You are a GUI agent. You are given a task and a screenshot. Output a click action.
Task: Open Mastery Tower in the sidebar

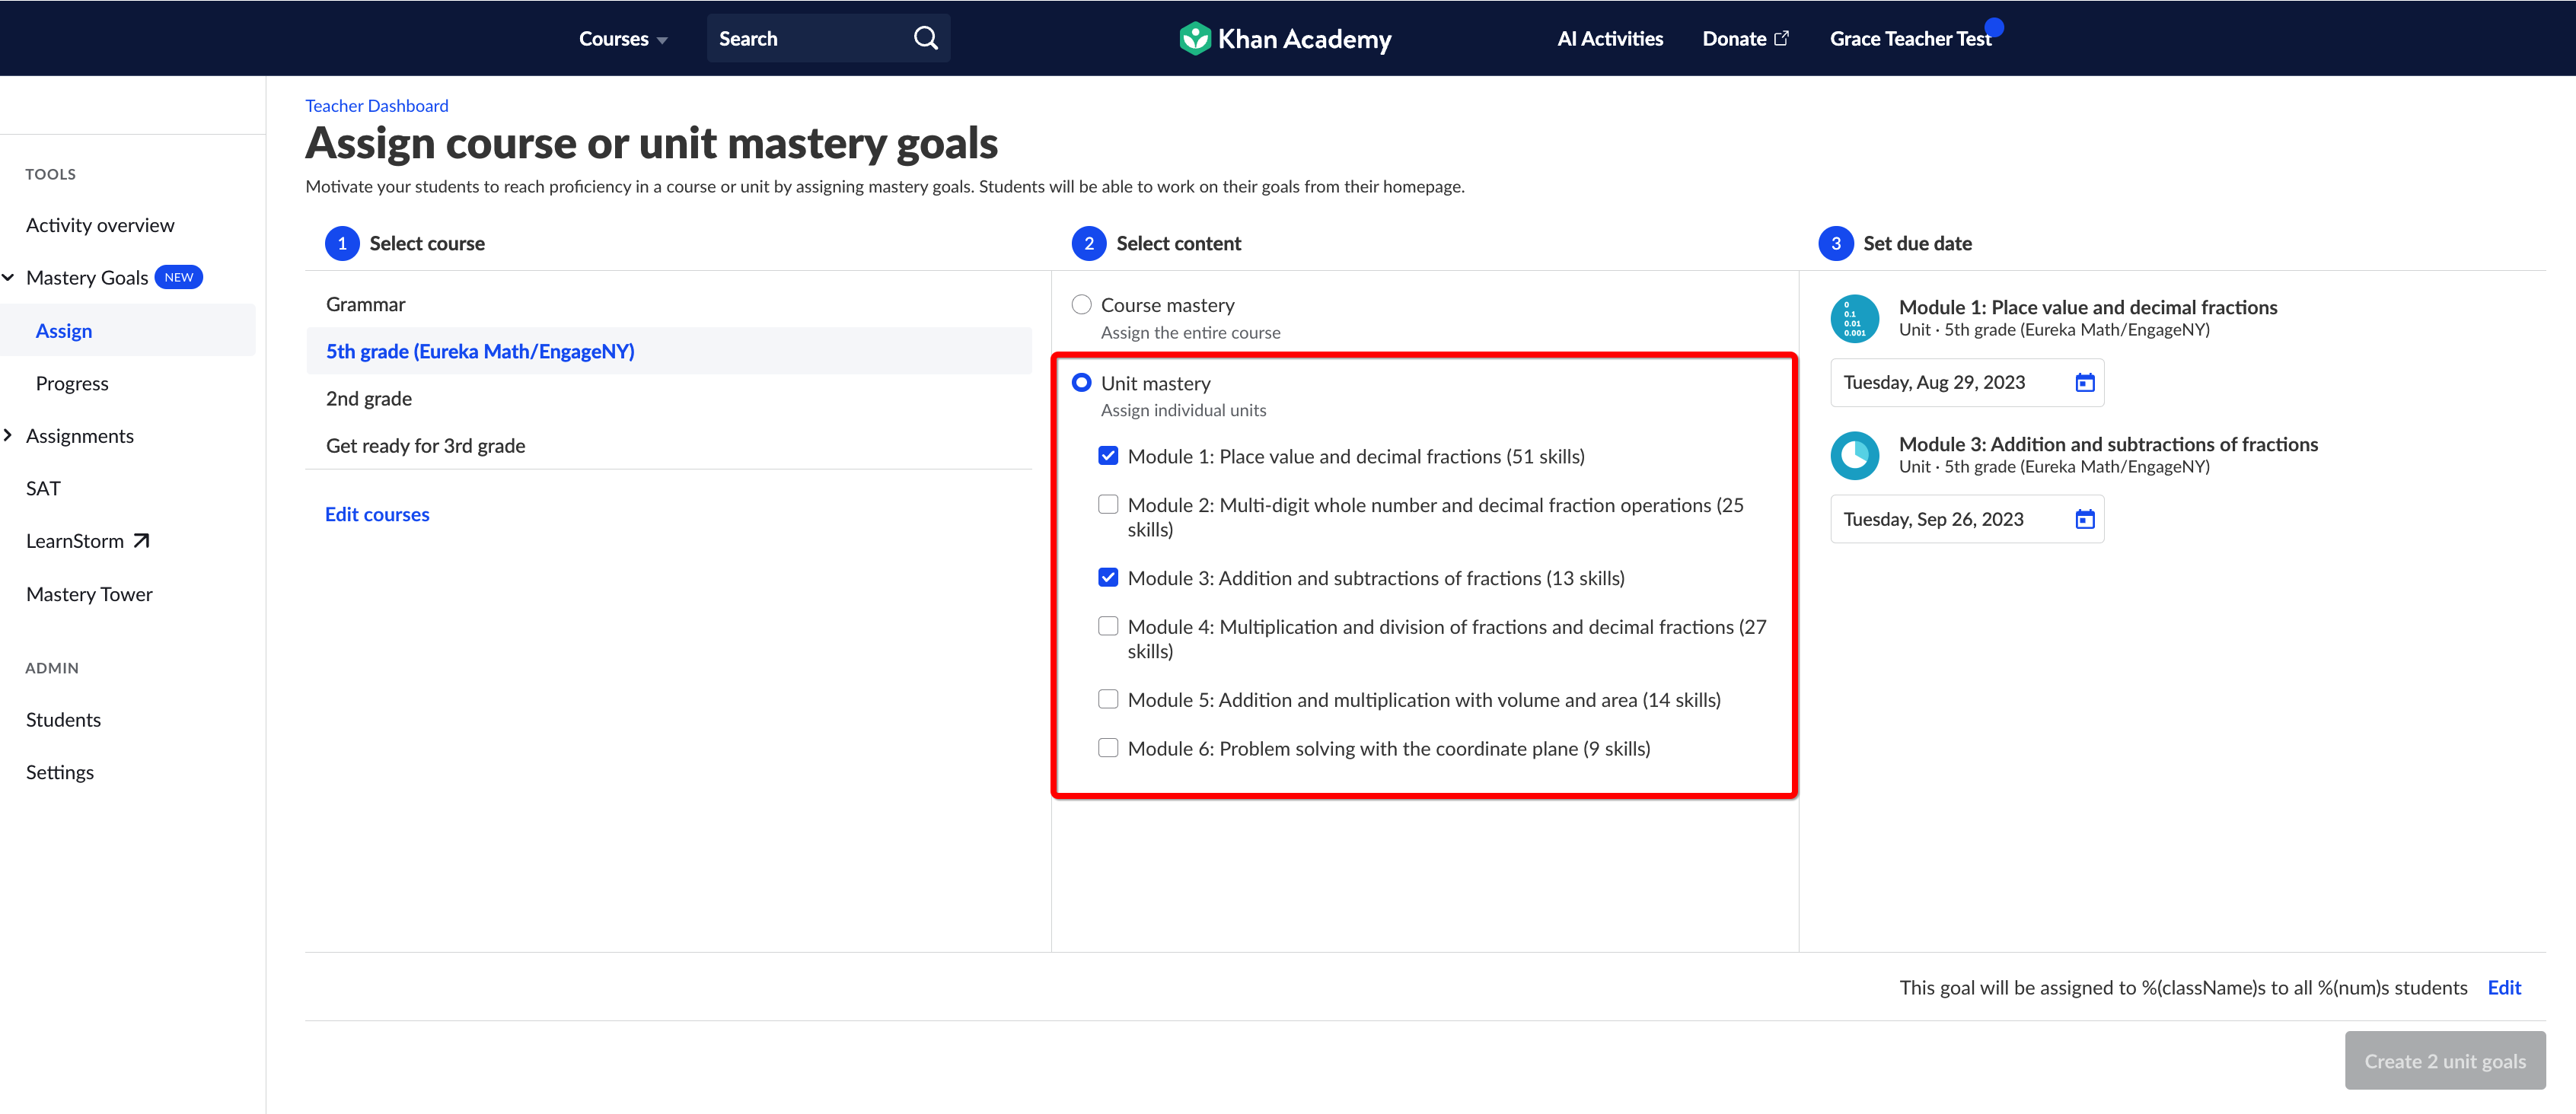[89, 594]
